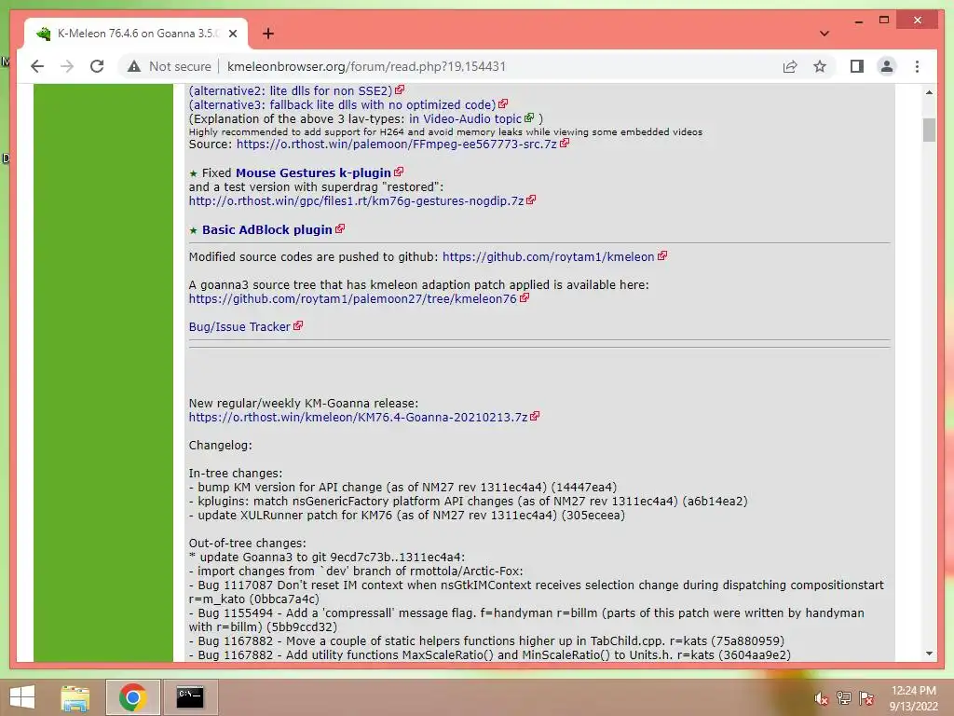Open the profile avatar icon
Viewport: 954px width, 716px height.
pos(887,66)
